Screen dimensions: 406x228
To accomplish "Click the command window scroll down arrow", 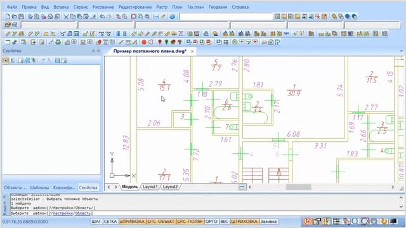I will [x=401, y=206].
